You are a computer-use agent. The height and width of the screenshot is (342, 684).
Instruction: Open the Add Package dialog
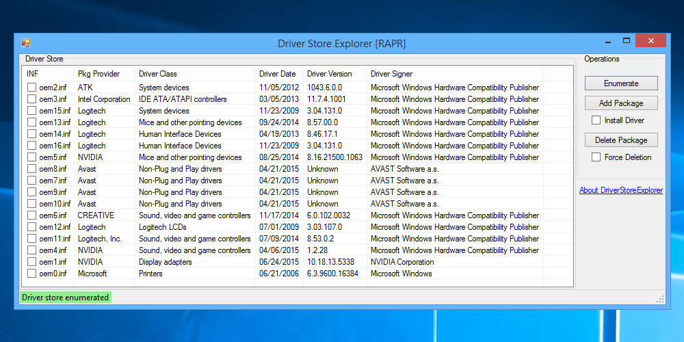click(621, 103)
